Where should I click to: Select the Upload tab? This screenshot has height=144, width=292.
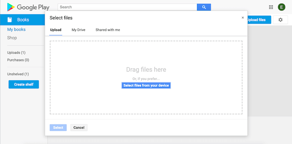pos(56,30)
